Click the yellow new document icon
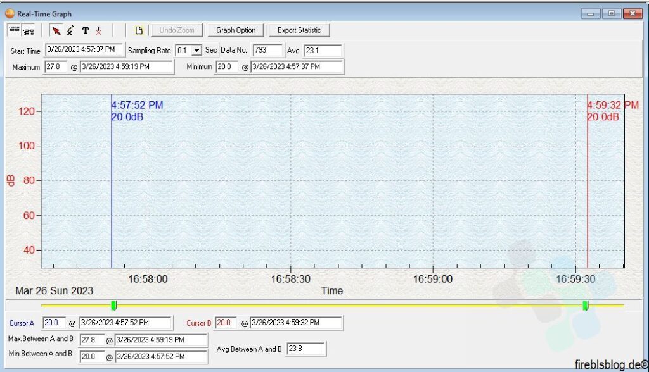Image resolution: width=649 pixels, height=372 pixels. click(x=139, y=30)
